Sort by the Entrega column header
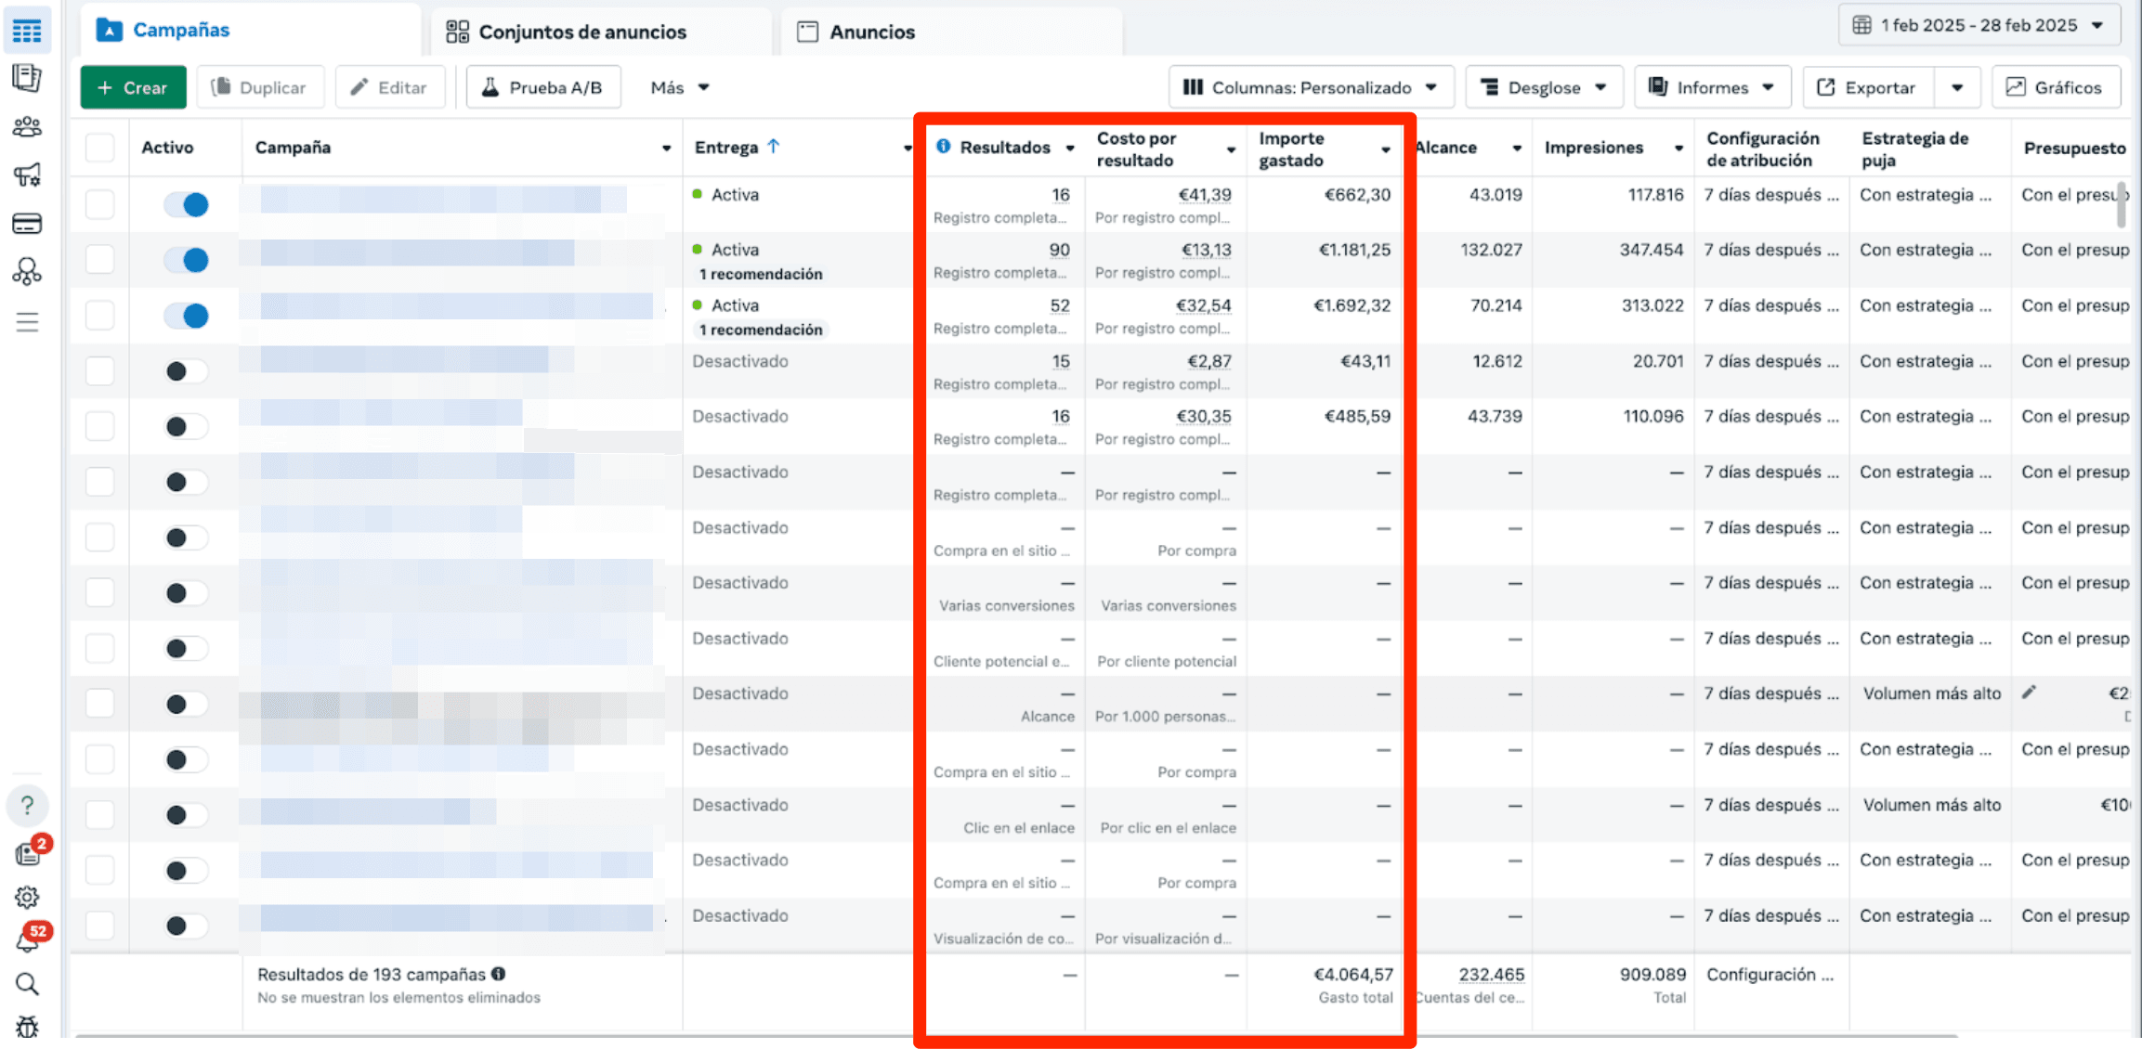Viewport: 2142px width, 1049px height. 726,148
